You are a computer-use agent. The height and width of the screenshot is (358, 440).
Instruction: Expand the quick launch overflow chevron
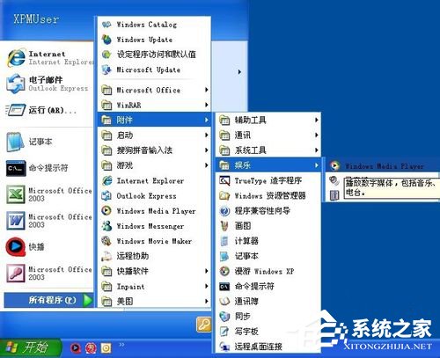[121, 345]
